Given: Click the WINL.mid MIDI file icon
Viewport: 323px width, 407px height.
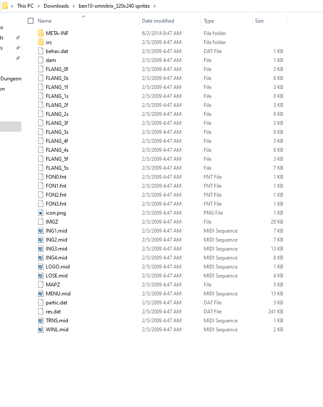Looking at the screenshot, I should 41,329.
